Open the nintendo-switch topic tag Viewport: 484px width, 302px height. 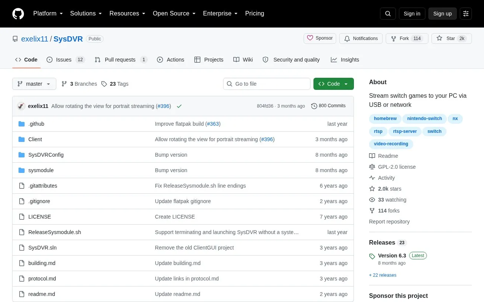pyautogui.click(x=424, y=119)
